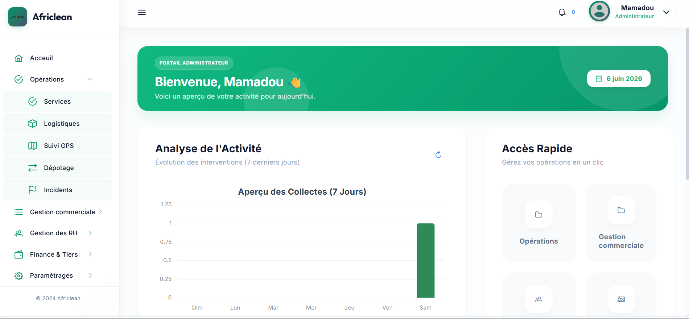
Task: Click the folder icon above Gestion commerciale card
Action: click(621, 210)
